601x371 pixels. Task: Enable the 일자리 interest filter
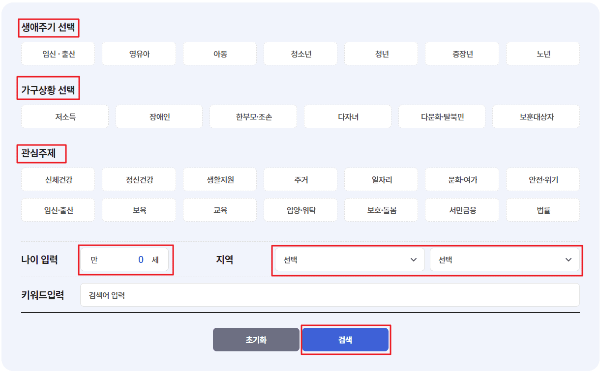click(x=381, y=179)
